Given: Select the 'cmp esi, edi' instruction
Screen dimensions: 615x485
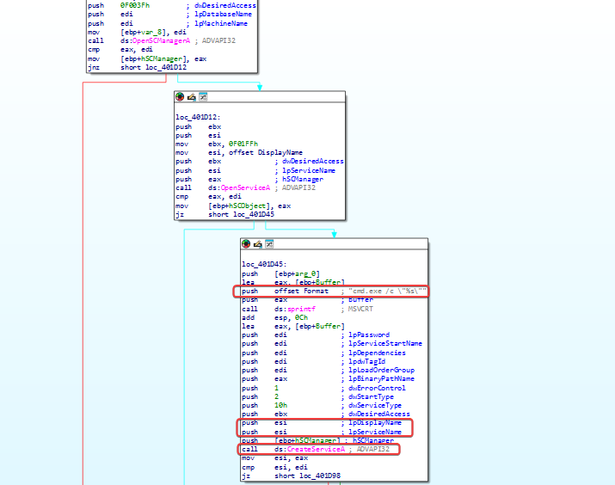Looking at the screenshot, I should (275, 467).
